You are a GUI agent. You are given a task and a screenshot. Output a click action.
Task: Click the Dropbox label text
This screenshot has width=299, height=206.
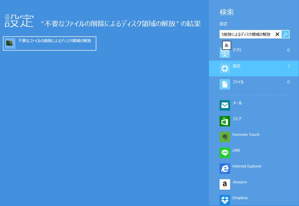(240, 198)
